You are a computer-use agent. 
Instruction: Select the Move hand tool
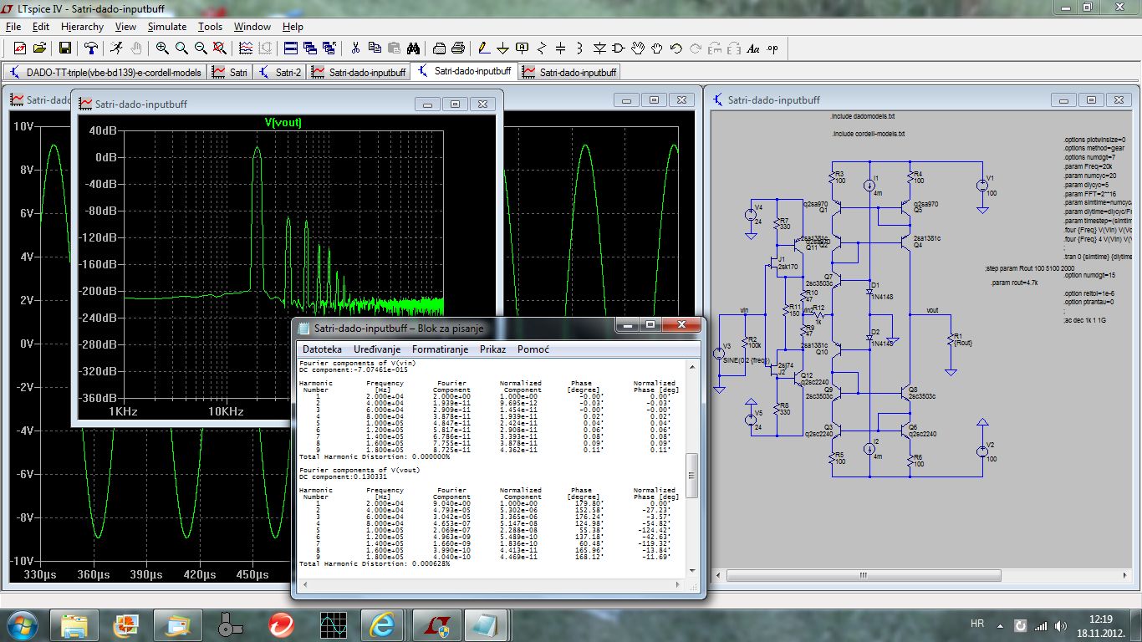pyautogui.click(x=639, y=48)
